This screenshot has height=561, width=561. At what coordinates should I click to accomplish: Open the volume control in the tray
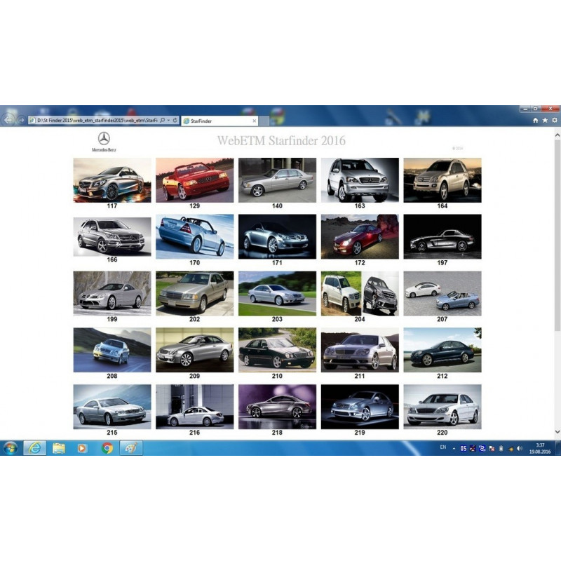click(520, 449)
